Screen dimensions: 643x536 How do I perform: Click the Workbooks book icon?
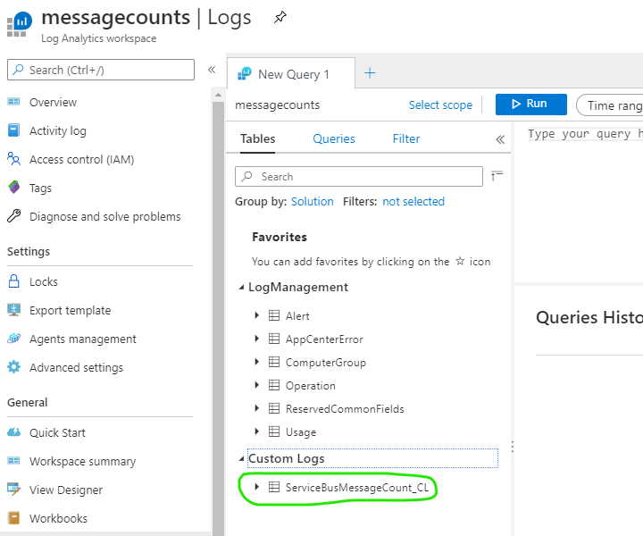pos(13,517)
